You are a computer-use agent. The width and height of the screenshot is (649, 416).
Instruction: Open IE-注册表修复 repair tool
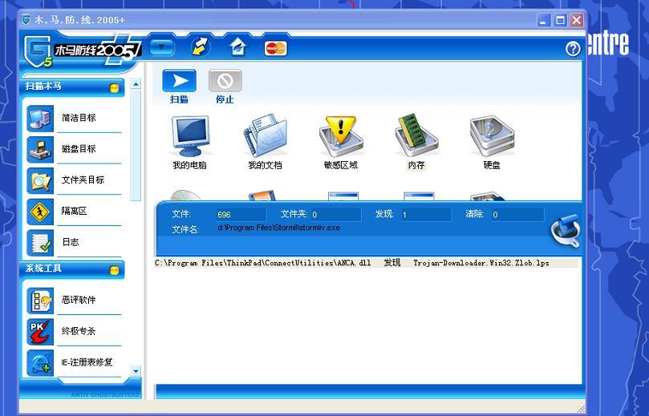click(x=75, y=362)
